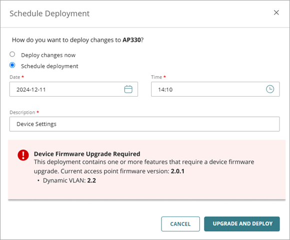Open the calendar date picker icon
This screenshot has width=290, height=240.
(128, 89)
